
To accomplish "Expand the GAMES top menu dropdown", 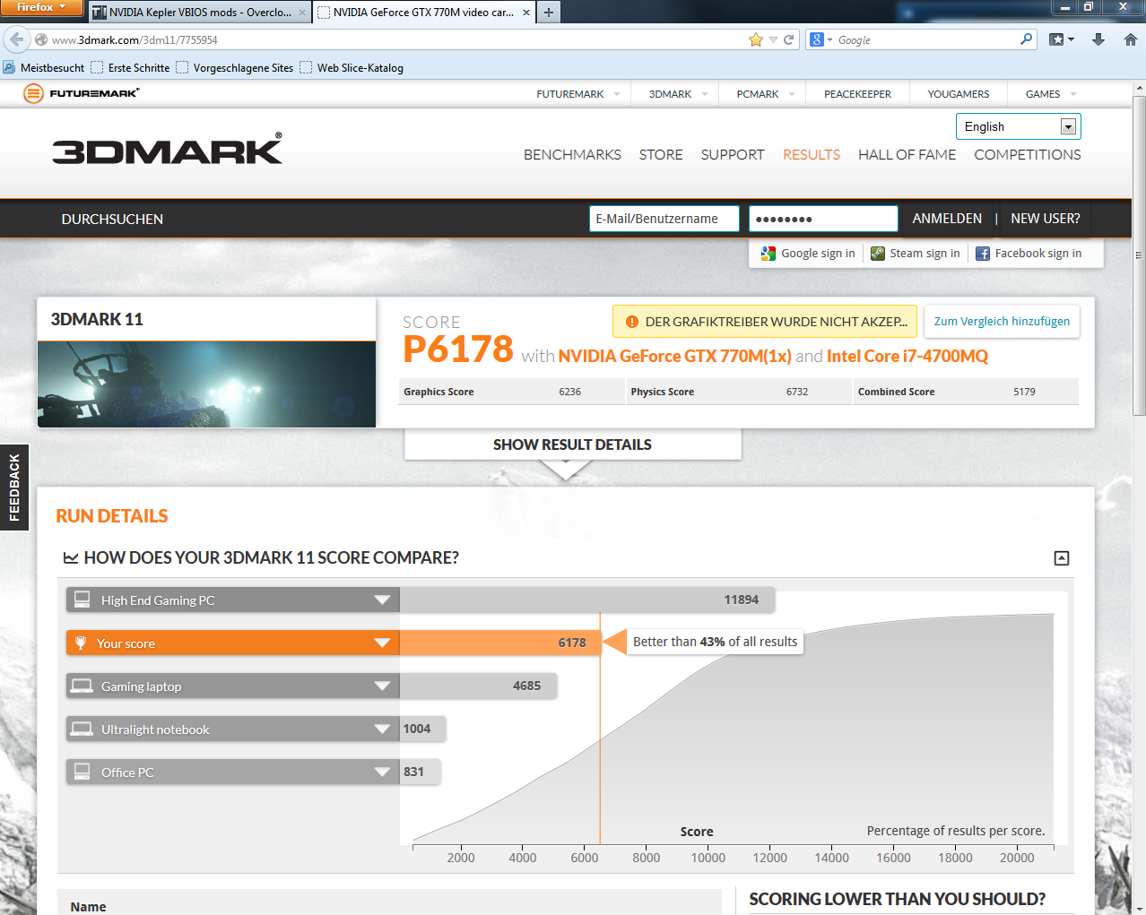I will 1073,94.
